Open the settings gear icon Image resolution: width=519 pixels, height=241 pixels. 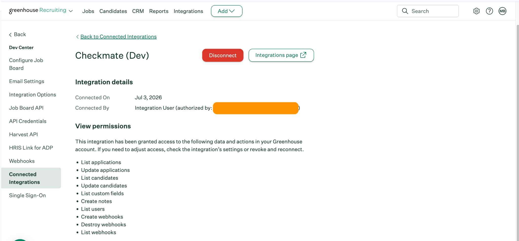476,11
